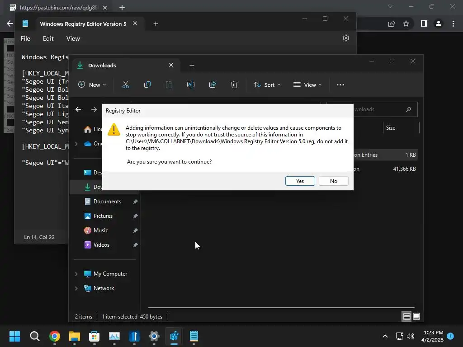The image size is (463, 347).
Task: Click the Ln 14, Col 22 status text
Action: (39, 237)
